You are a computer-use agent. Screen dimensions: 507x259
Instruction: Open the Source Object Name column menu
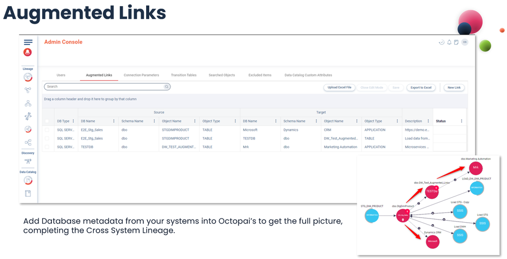click(195, 121)
